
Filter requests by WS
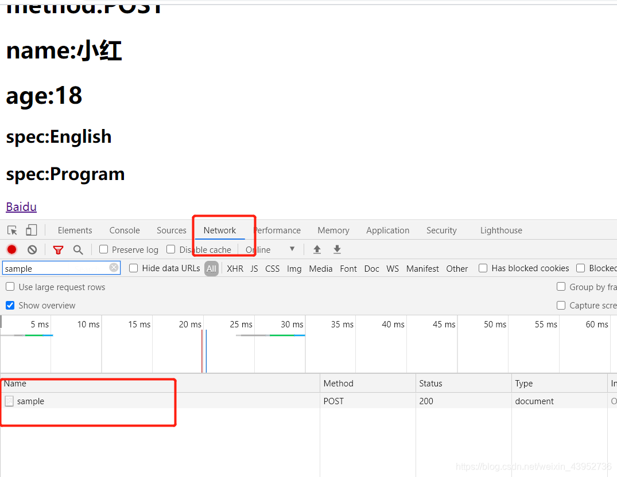tap(393, 269)
